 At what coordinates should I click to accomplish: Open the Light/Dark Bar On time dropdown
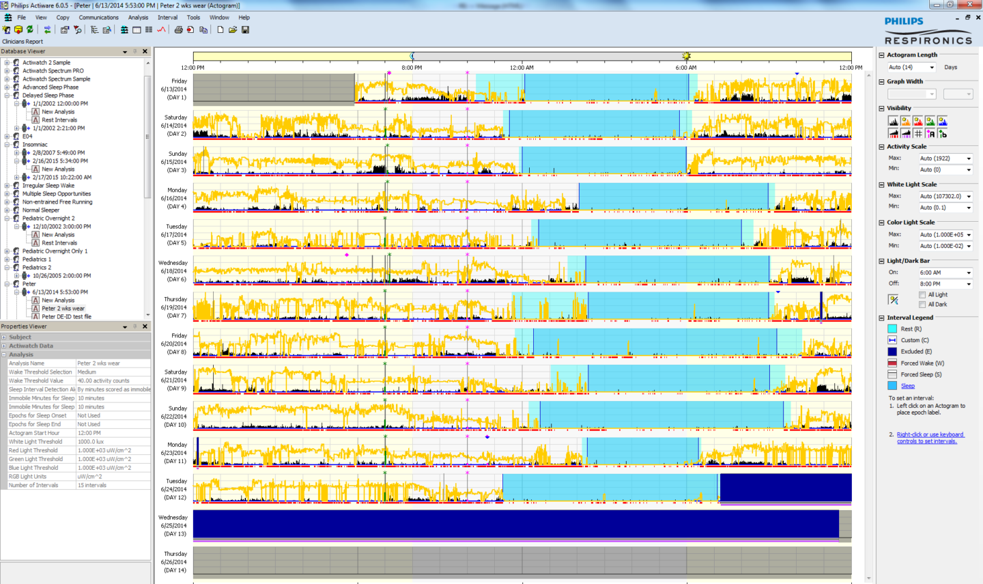click(968, 273)
